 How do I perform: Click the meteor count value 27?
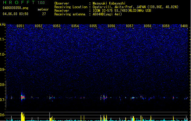click(44, 14)
